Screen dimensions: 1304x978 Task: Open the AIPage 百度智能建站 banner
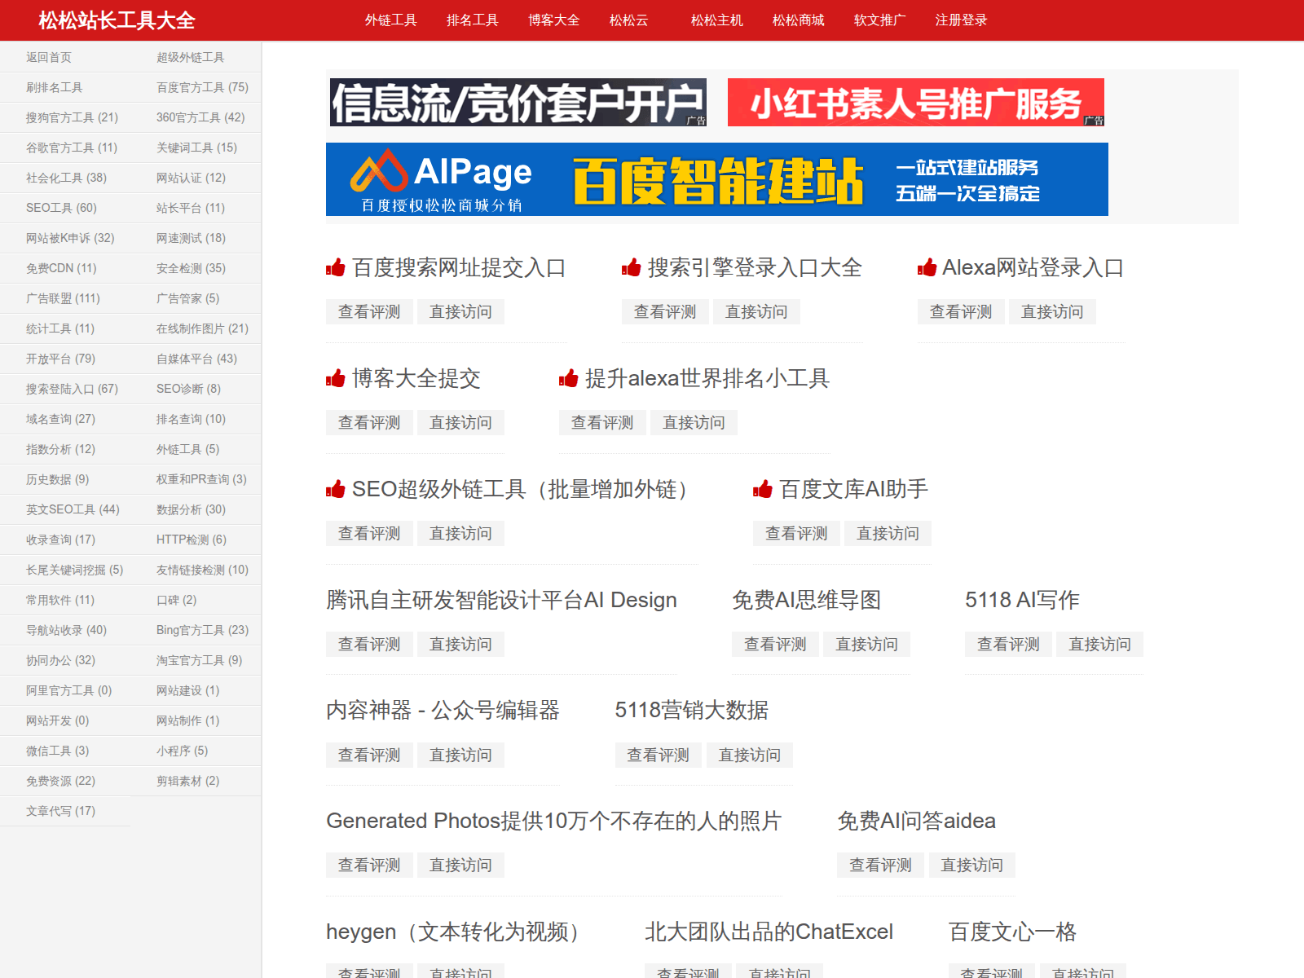(716, 179)
